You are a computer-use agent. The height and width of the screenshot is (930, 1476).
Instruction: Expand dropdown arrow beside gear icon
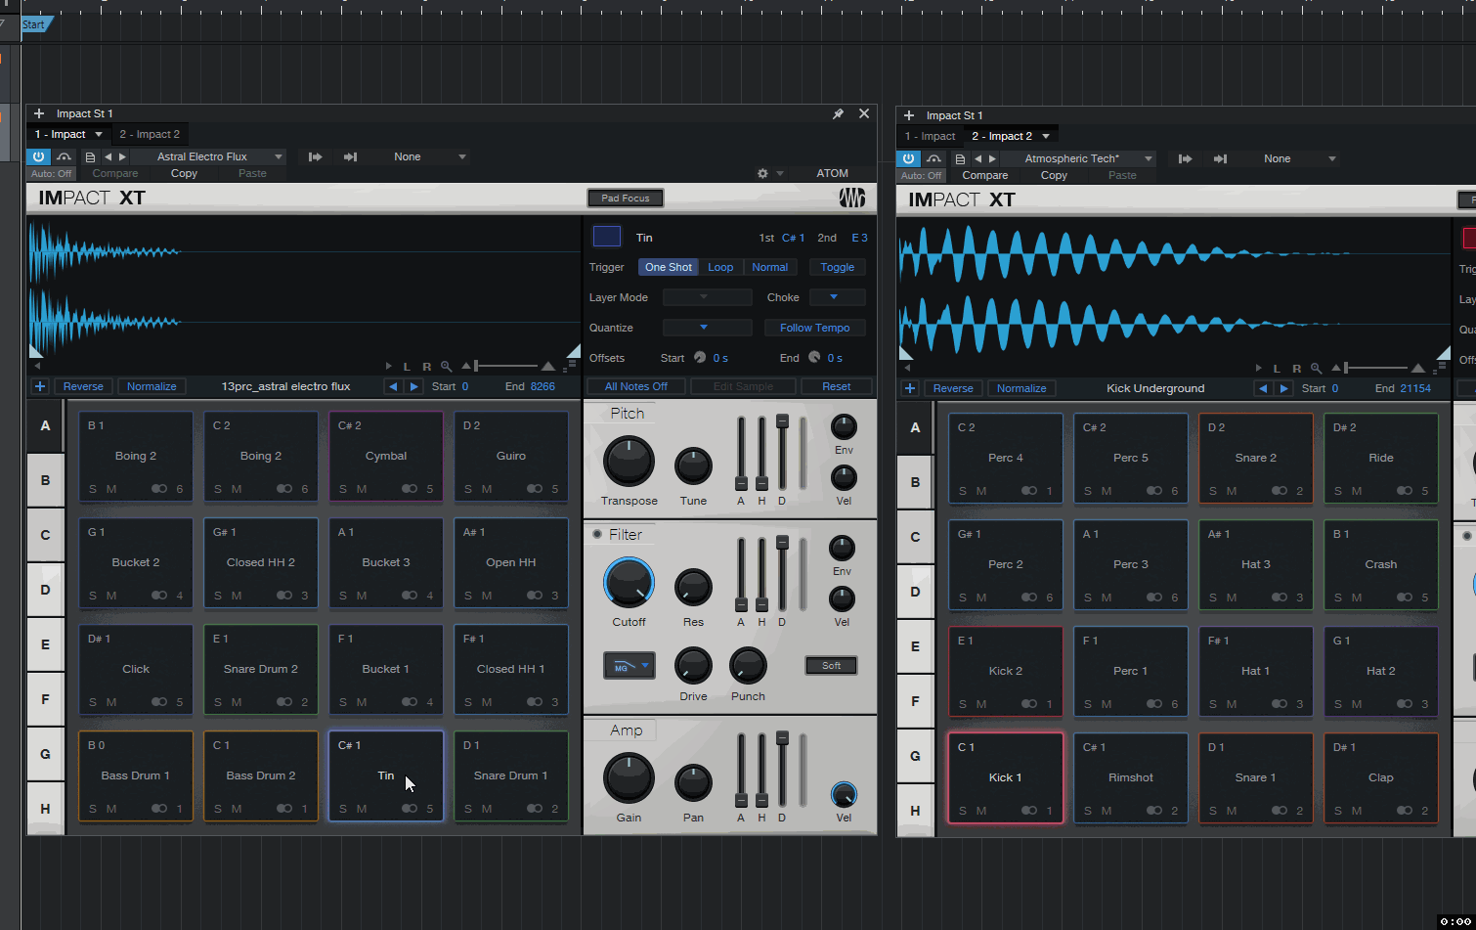click(780, 173)
